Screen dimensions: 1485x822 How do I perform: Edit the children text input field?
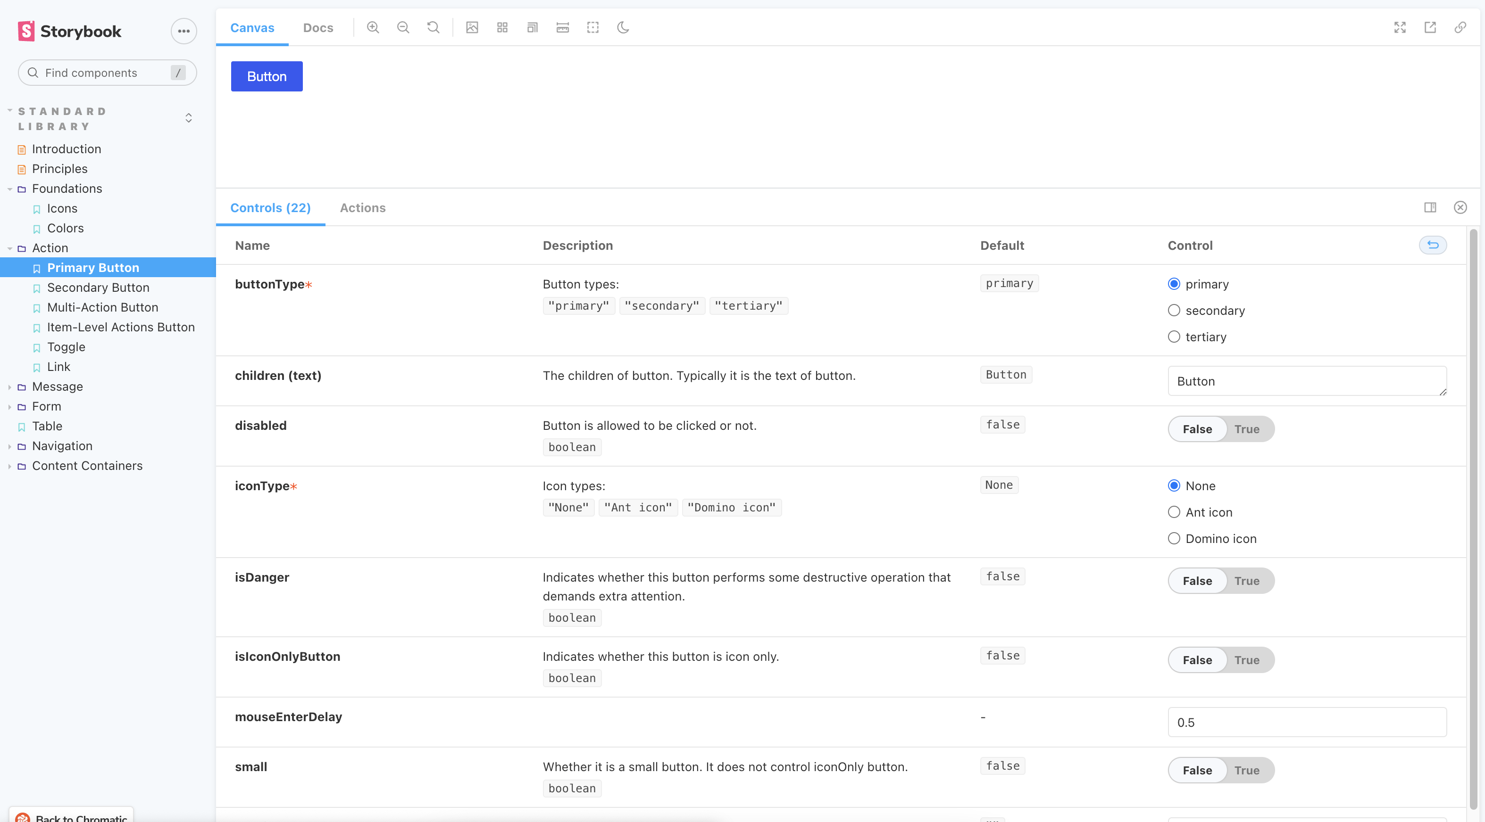1307,381
